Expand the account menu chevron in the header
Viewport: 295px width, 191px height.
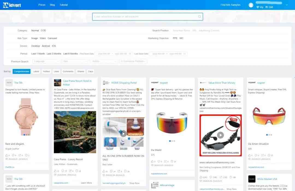pos(287,5)
